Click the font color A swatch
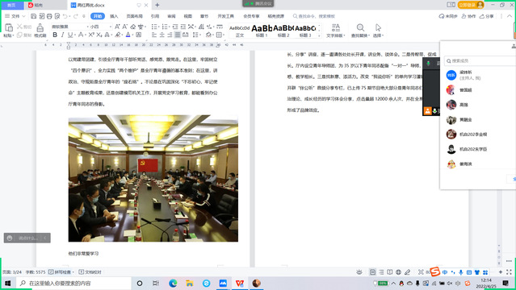The width and height of the screenshot is (516, 290). (128, 35)
